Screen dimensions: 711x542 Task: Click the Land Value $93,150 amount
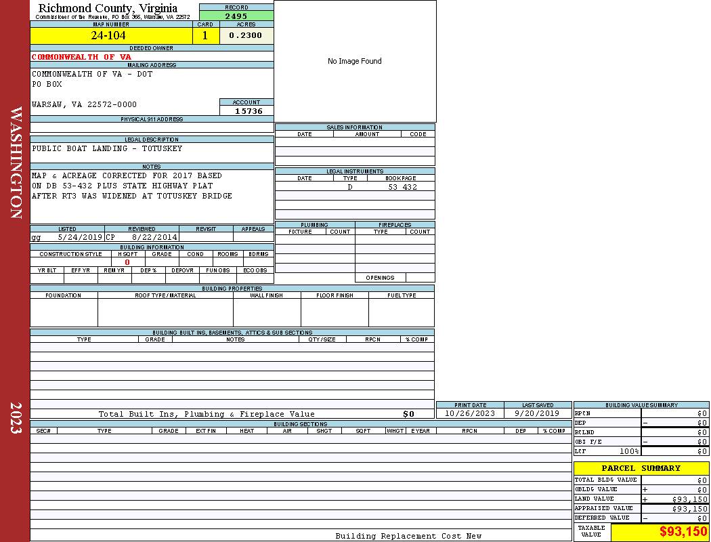pyautogui.click(x=689, y=499)
